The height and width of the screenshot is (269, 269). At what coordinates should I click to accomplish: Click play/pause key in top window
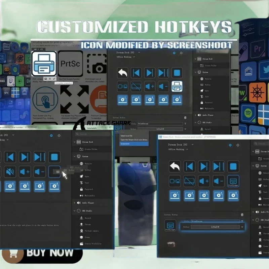(x=163, y=73)
